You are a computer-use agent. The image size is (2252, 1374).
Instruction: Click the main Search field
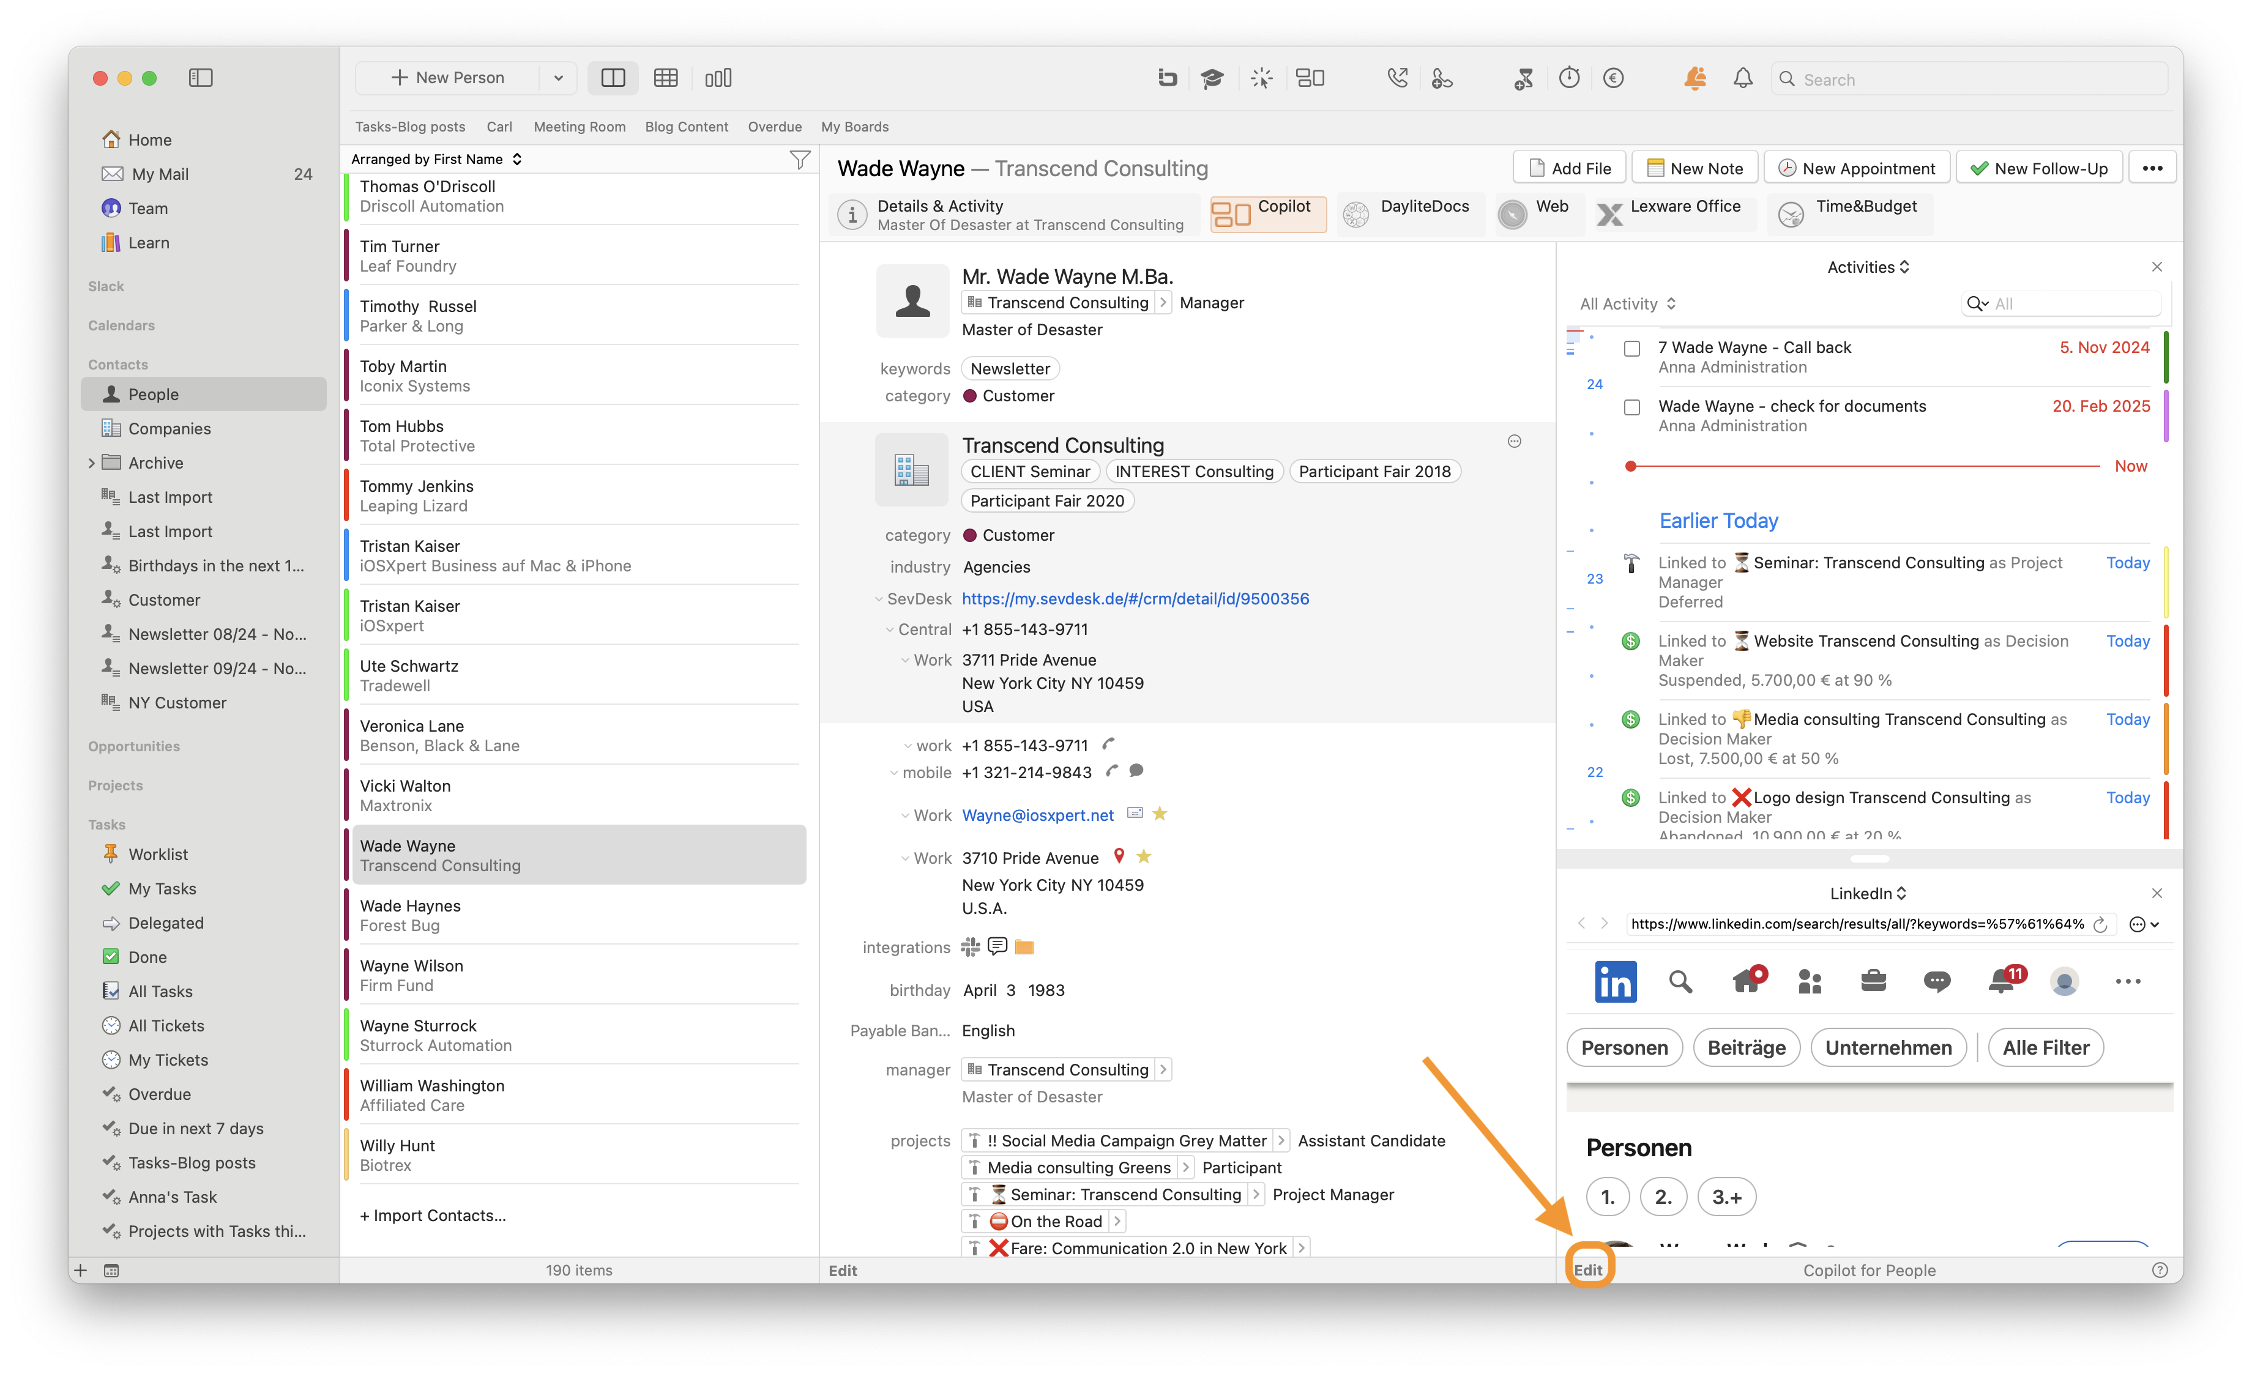point(1970,80)
